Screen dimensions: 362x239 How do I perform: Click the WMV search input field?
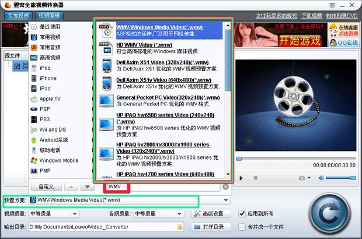click(x=162, y=187)
